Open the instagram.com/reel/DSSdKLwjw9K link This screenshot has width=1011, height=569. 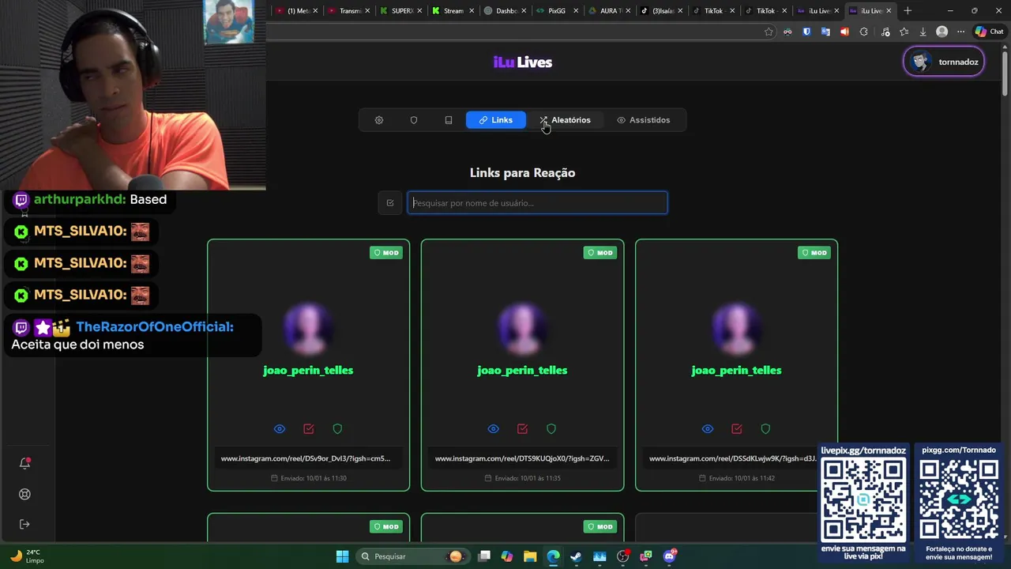point(736,458)
